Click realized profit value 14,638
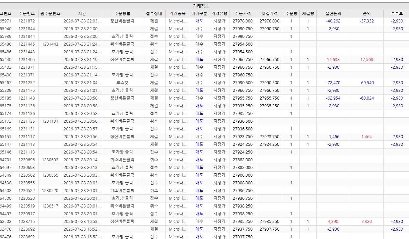409x239 pixels. click(x=333, y=60)
